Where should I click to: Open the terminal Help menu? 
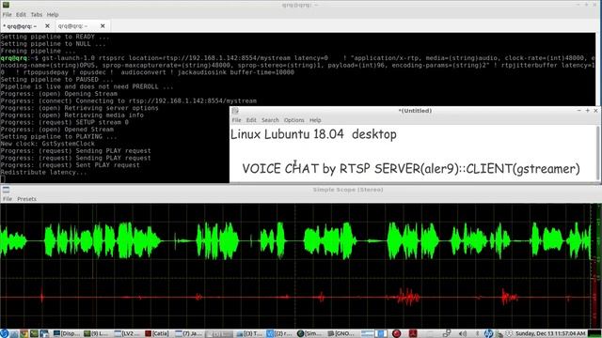(53, 15)
